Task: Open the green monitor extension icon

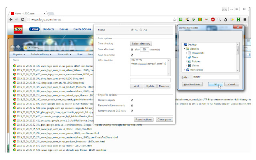Action: pos(181,20)
